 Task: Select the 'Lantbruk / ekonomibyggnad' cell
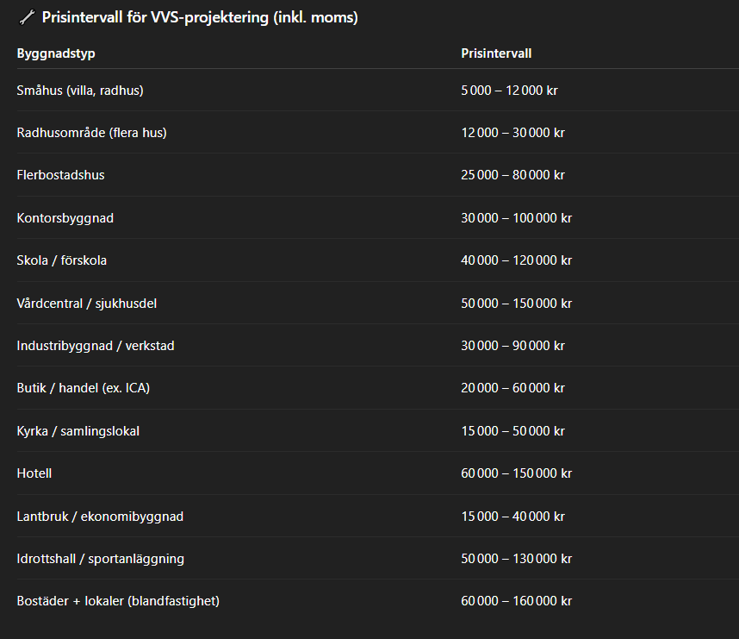coord(100,517)
